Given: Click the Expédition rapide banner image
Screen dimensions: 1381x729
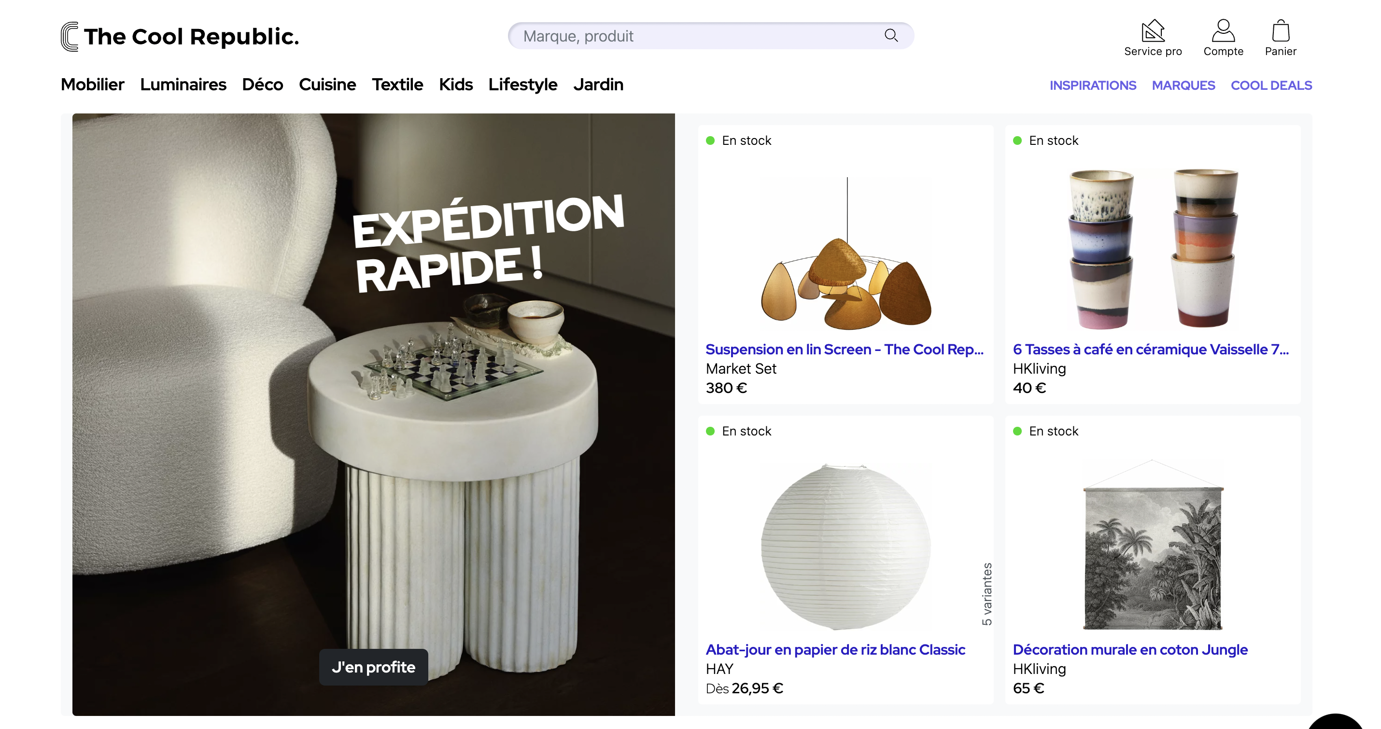Looking at the screenshot, I should click(374, 414).
